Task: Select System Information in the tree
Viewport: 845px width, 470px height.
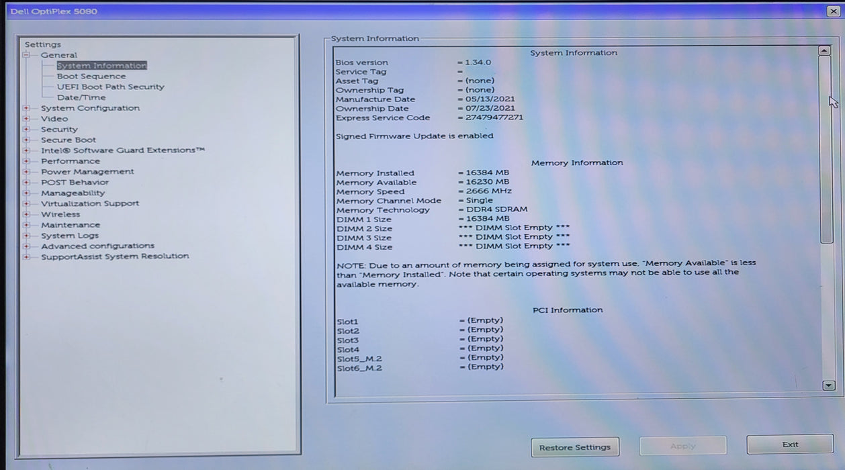Action: tap(101, 66)
